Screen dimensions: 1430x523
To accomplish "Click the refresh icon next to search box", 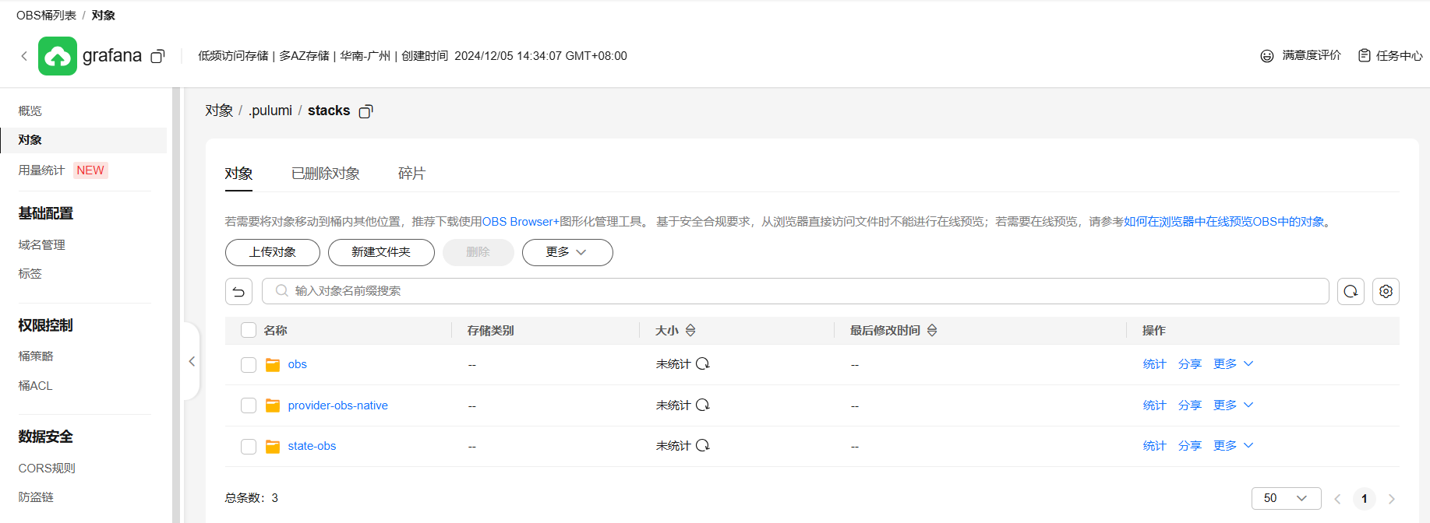I will tap(1351, 291).
